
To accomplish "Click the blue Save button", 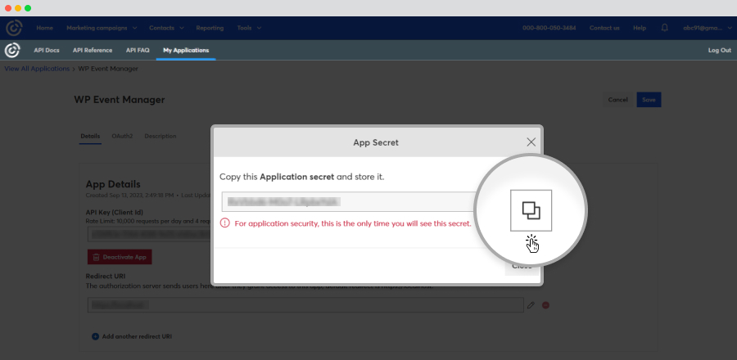I will pos(649,100).
